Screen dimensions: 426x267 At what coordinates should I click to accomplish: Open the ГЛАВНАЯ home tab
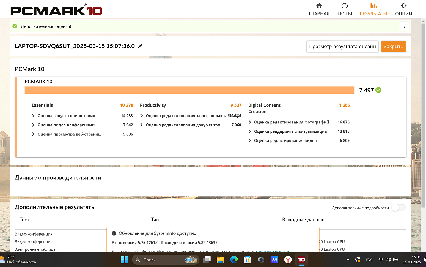[319, 9]
